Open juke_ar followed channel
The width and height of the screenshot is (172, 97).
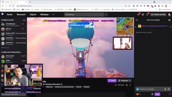point(13,29)
